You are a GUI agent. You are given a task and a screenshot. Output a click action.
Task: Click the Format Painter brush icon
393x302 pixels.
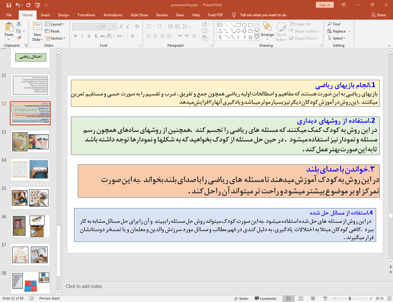tap(19, 38)
